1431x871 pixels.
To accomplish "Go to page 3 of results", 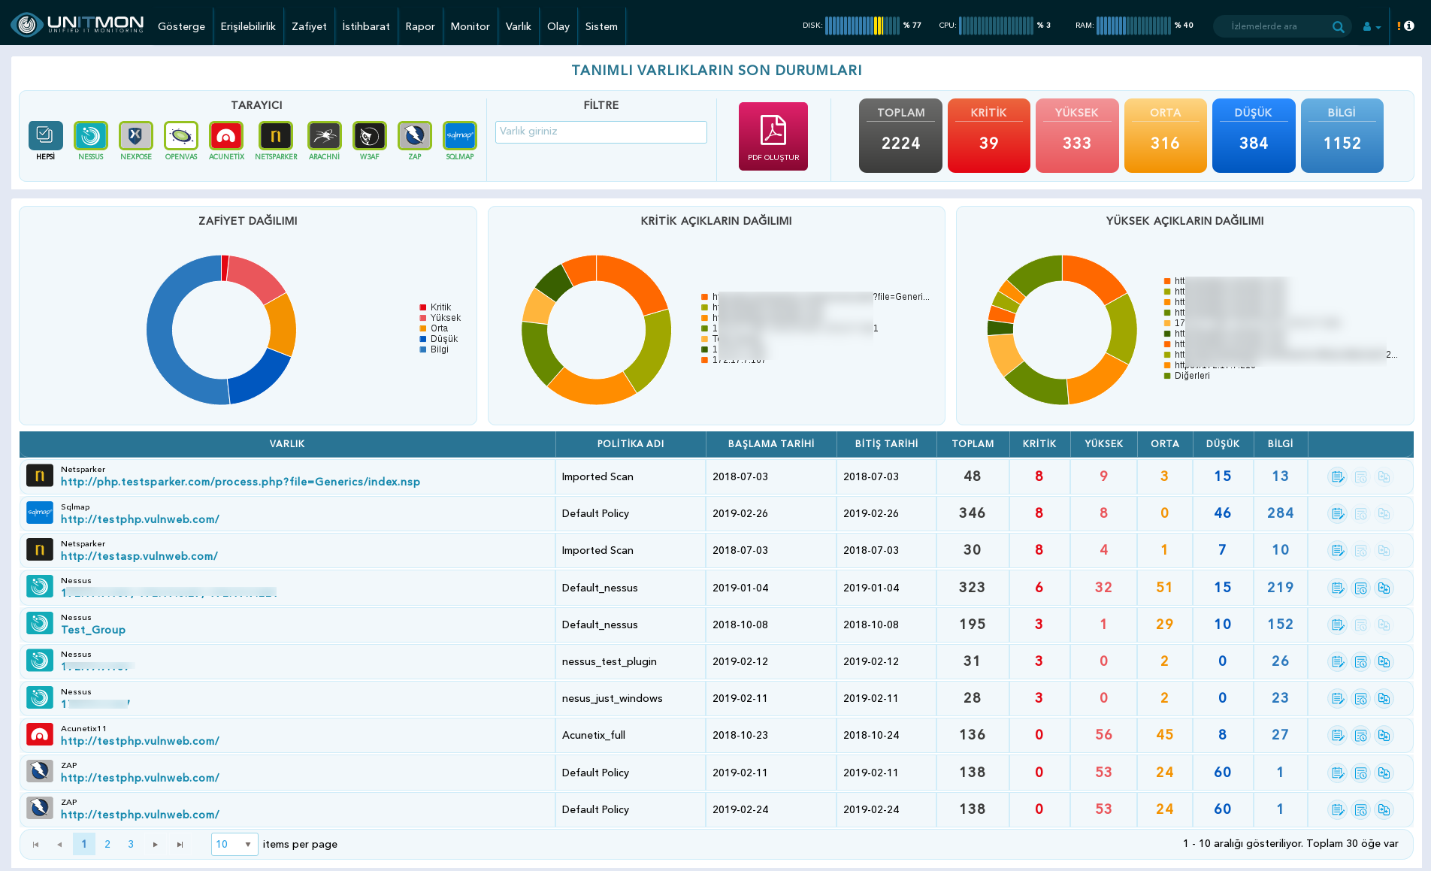I will [x=131, y=844].
